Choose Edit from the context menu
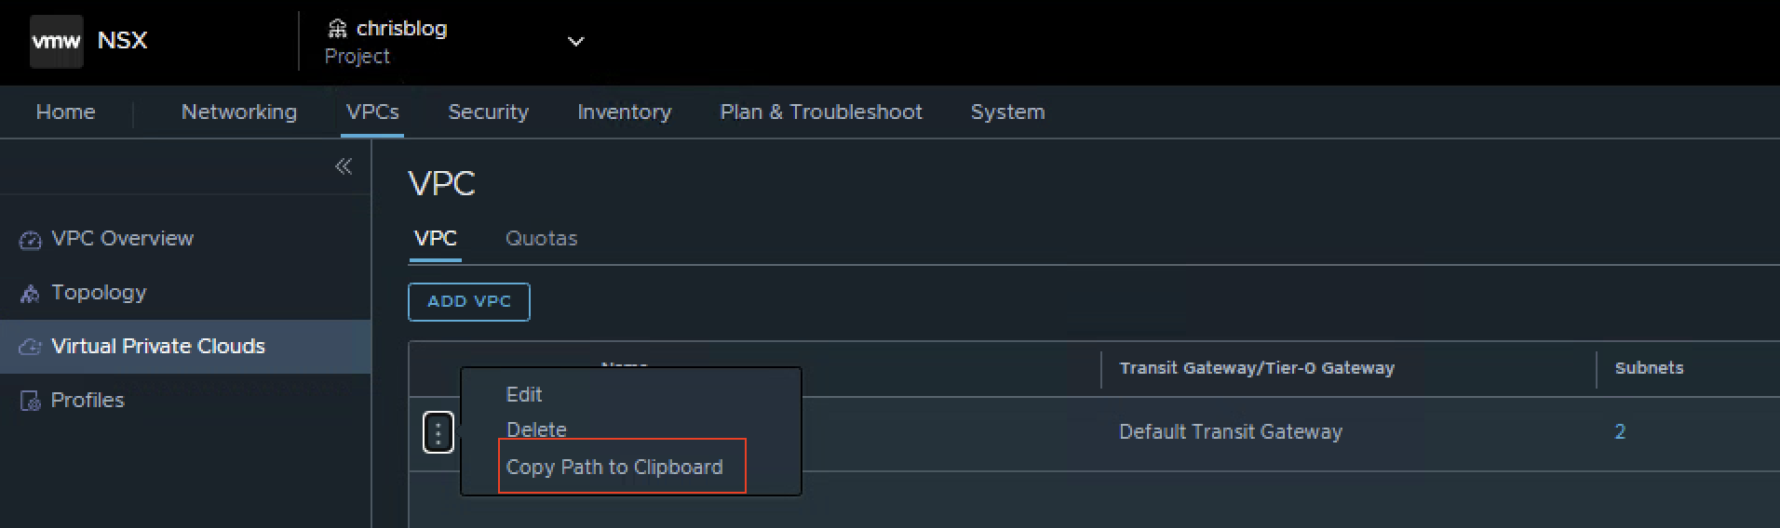Image resolution: width=1780 pixels, height=528 pixels. click(x=524, y=394)
